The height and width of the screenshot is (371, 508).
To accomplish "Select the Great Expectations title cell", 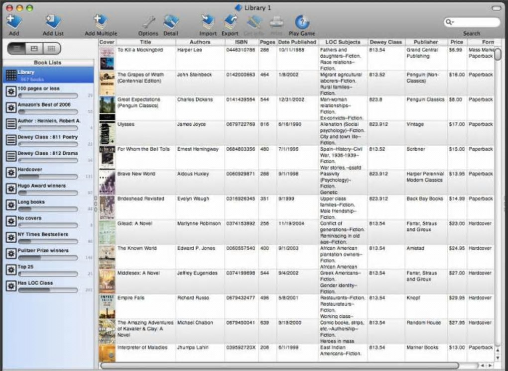I will click(x=146, y=108).
